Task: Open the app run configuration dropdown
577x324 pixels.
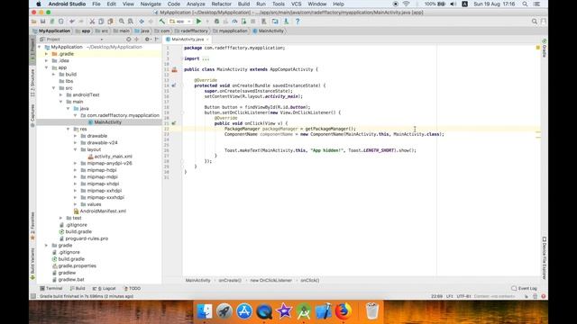Action: [180, 22]
